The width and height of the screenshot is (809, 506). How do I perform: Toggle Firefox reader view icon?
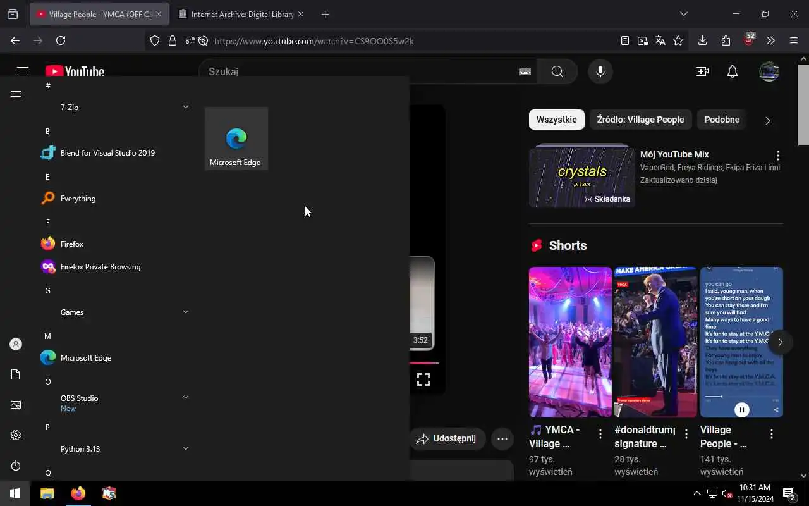(x=625, y=40)
